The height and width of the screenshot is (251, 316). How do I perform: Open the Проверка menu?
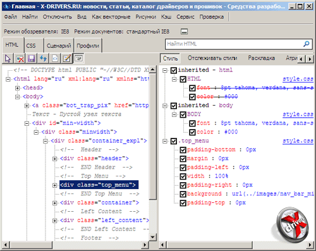pyautogui.click(x=212, y=16)
